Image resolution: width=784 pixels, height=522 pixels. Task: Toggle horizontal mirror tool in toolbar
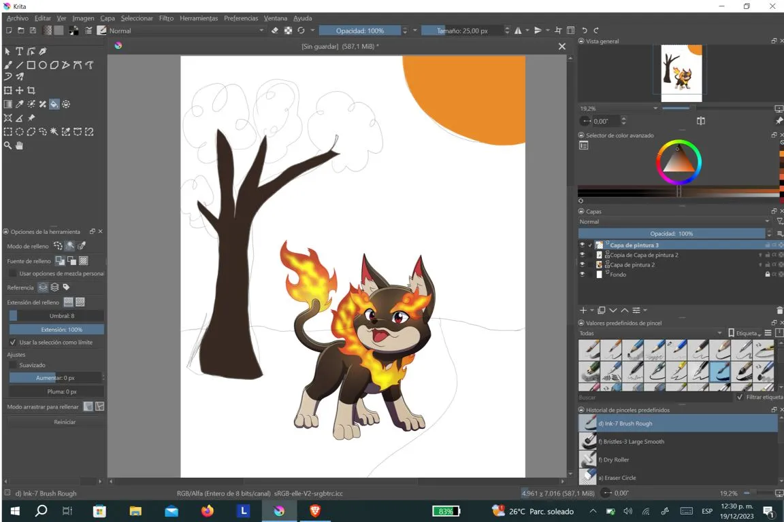(x=518, y=31)
